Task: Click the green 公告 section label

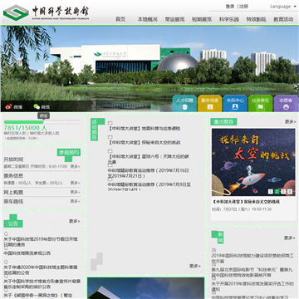Action: pyautogui.click(x=13, y=223)
